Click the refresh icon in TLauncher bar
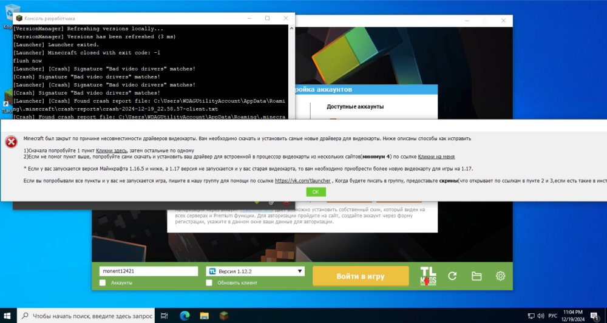 tap(452, 276)
